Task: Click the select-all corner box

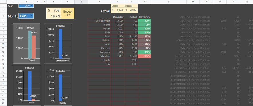Action: 3,2
